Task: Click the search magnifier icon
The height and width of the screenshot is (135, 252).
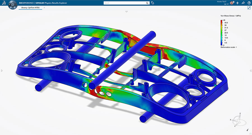Action: click(x=147, y=3)
